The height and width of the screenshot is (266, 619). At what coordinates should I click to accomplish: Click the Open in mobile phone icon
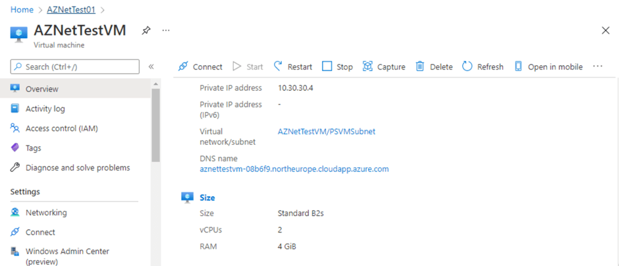coord(518,66)
